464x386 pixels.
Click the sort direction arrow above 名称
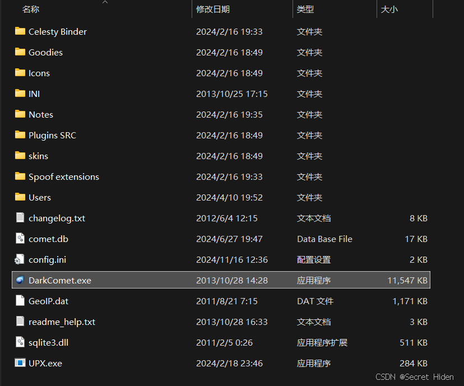[105, 2]
